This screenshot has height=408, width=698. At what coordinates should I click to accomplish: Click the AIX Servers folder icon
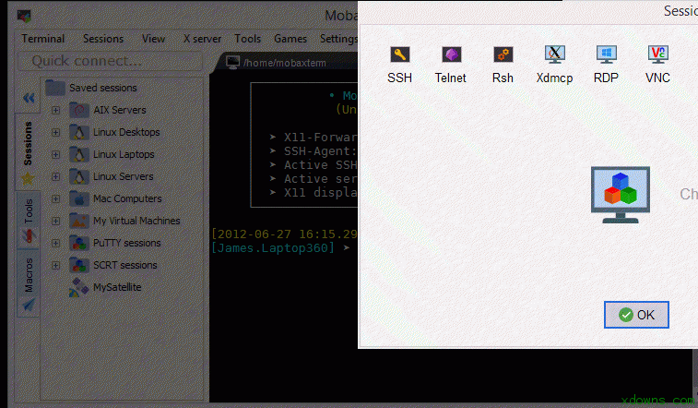pyautogui.click(x=79, y=110)
